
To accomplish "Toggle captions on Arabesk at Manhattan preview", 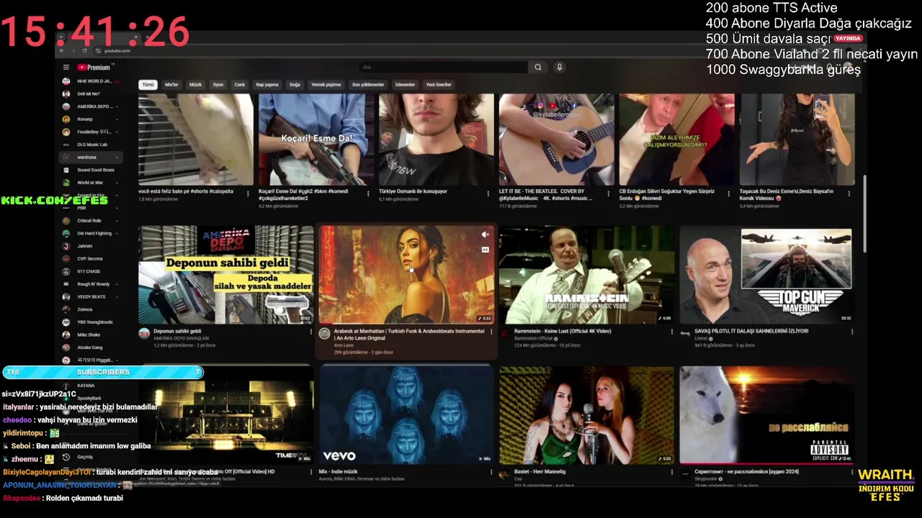I will tap(485, 250).
